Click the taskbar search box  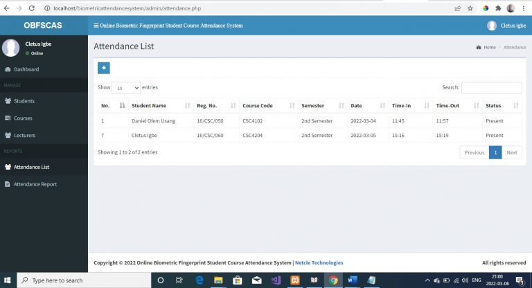84,280
